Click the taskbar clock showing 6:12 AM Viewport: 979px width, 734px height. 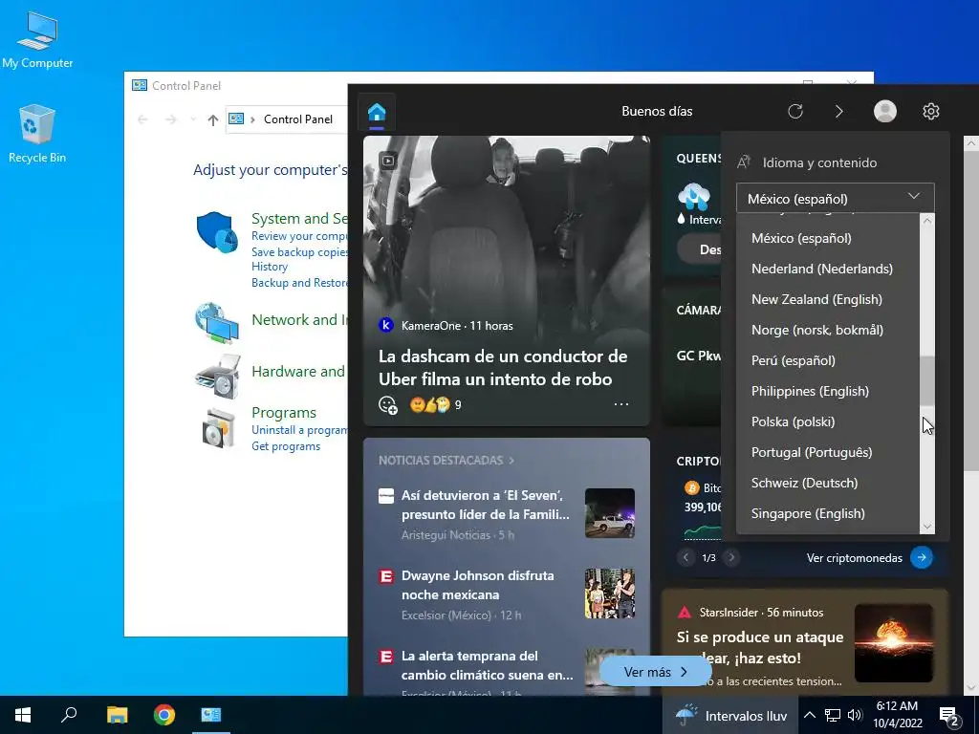click(x=897, y=715)
